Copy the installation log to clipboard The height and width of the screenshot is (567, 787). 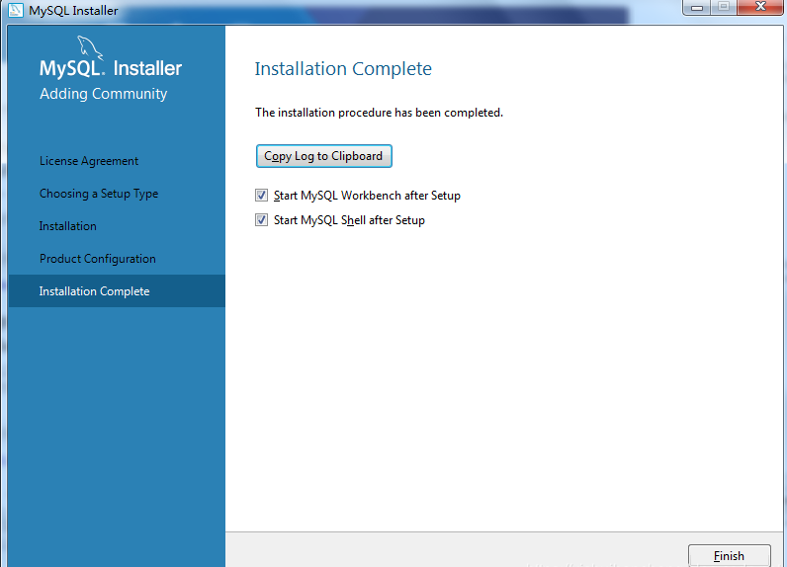323,156
